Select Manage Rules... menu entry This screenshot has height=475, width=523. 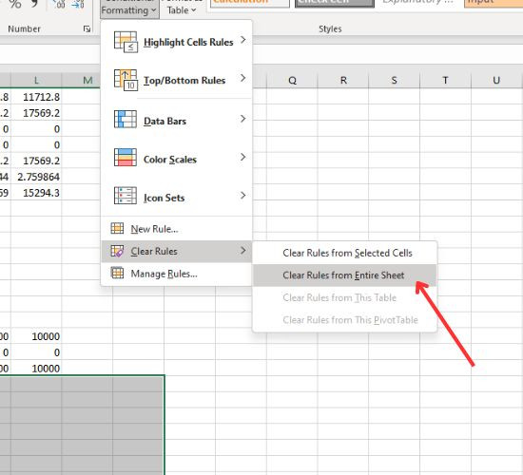pyautogui.click(x=177, y=274)
